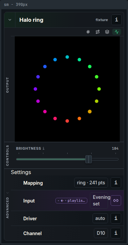Open the Channel 'D10' selector
The height and width of the screenshot is (245, 128).
101,233
